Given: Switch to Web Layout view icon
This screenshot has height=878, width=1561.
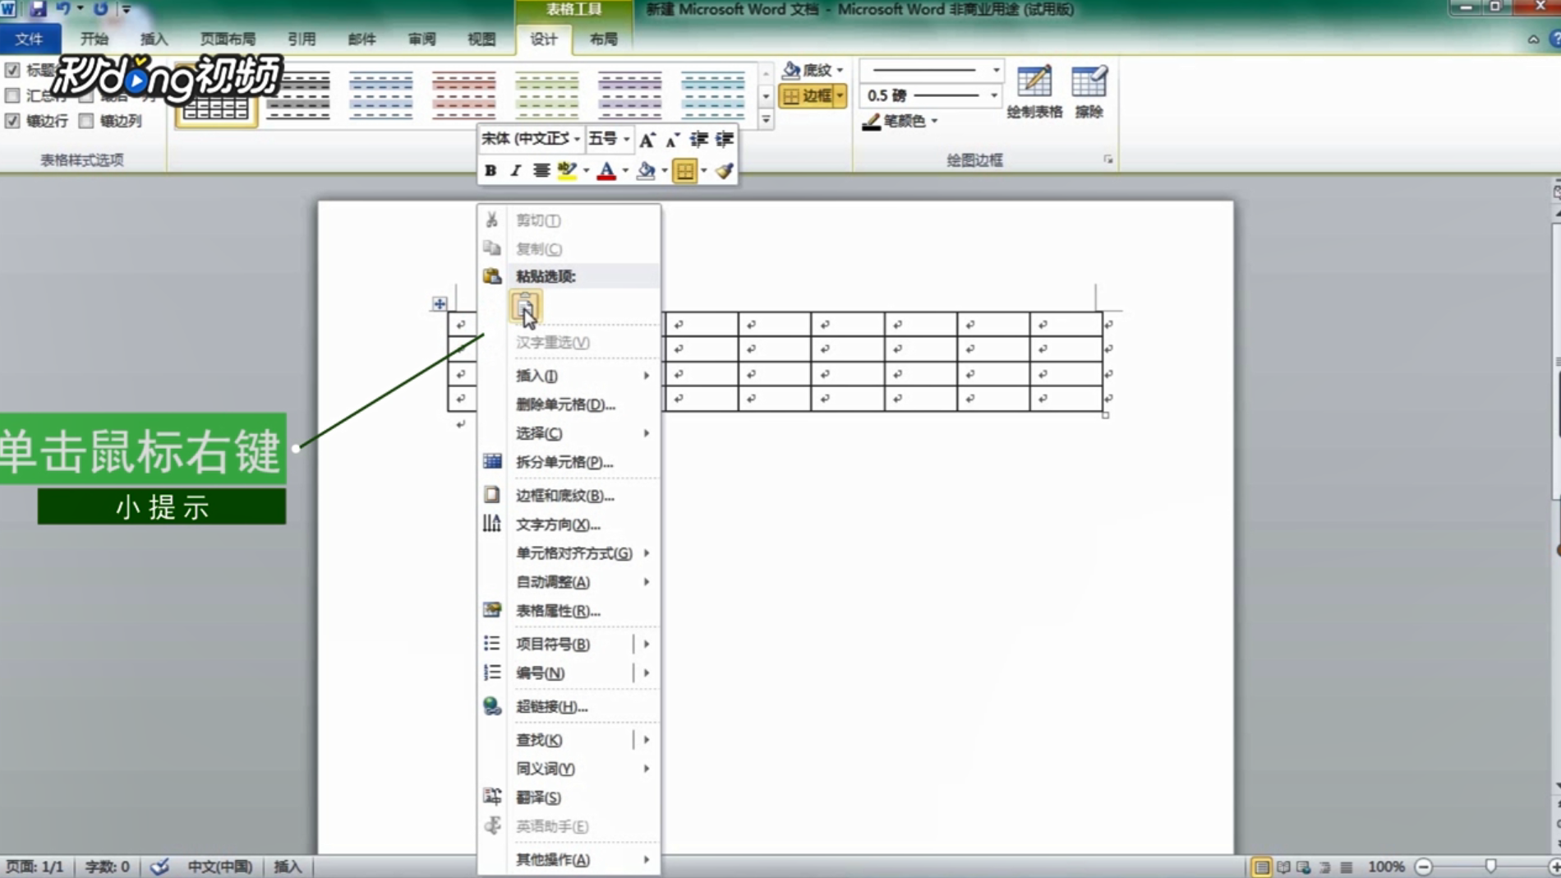Looking at the screenshot, I should [x=1304, y=866].
